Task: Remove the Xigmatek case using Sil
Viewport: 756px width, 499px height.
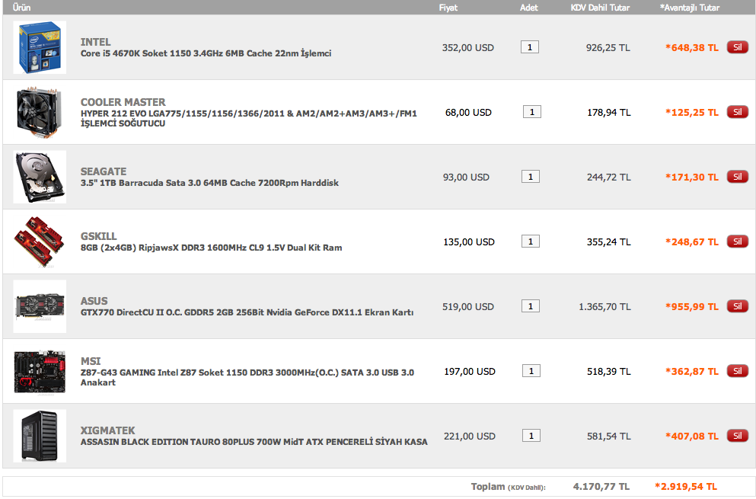Action: 737,436
